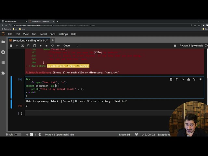Open the extension manager puzzle icon

point(3,73)
